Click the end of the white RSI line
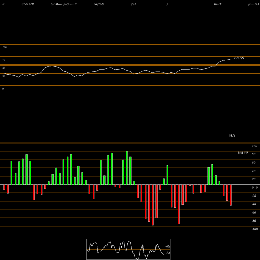 tap(230, 59)
